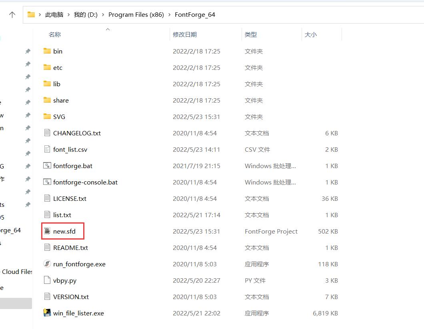
Task: Select the LICENSE.txt file name
Action: click(70, 198)
